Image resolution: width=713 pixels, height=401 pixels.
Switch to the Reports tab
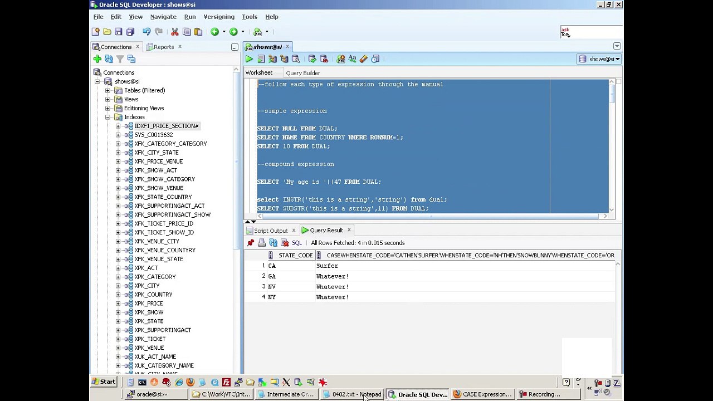(x=164, y=47)
